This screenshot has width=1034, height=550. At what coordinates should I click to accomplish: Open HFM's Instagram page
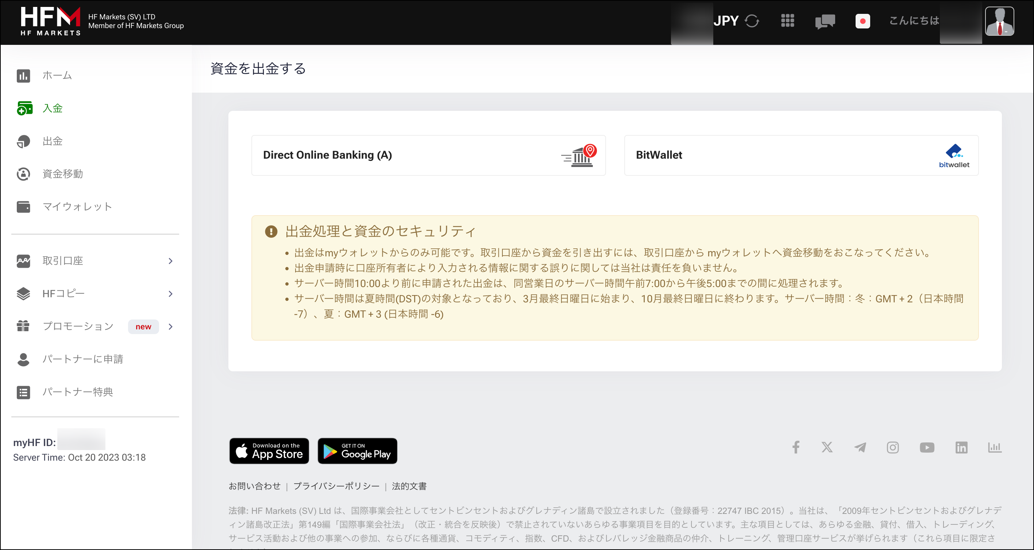pyautogui.click(x=893, y=447)
